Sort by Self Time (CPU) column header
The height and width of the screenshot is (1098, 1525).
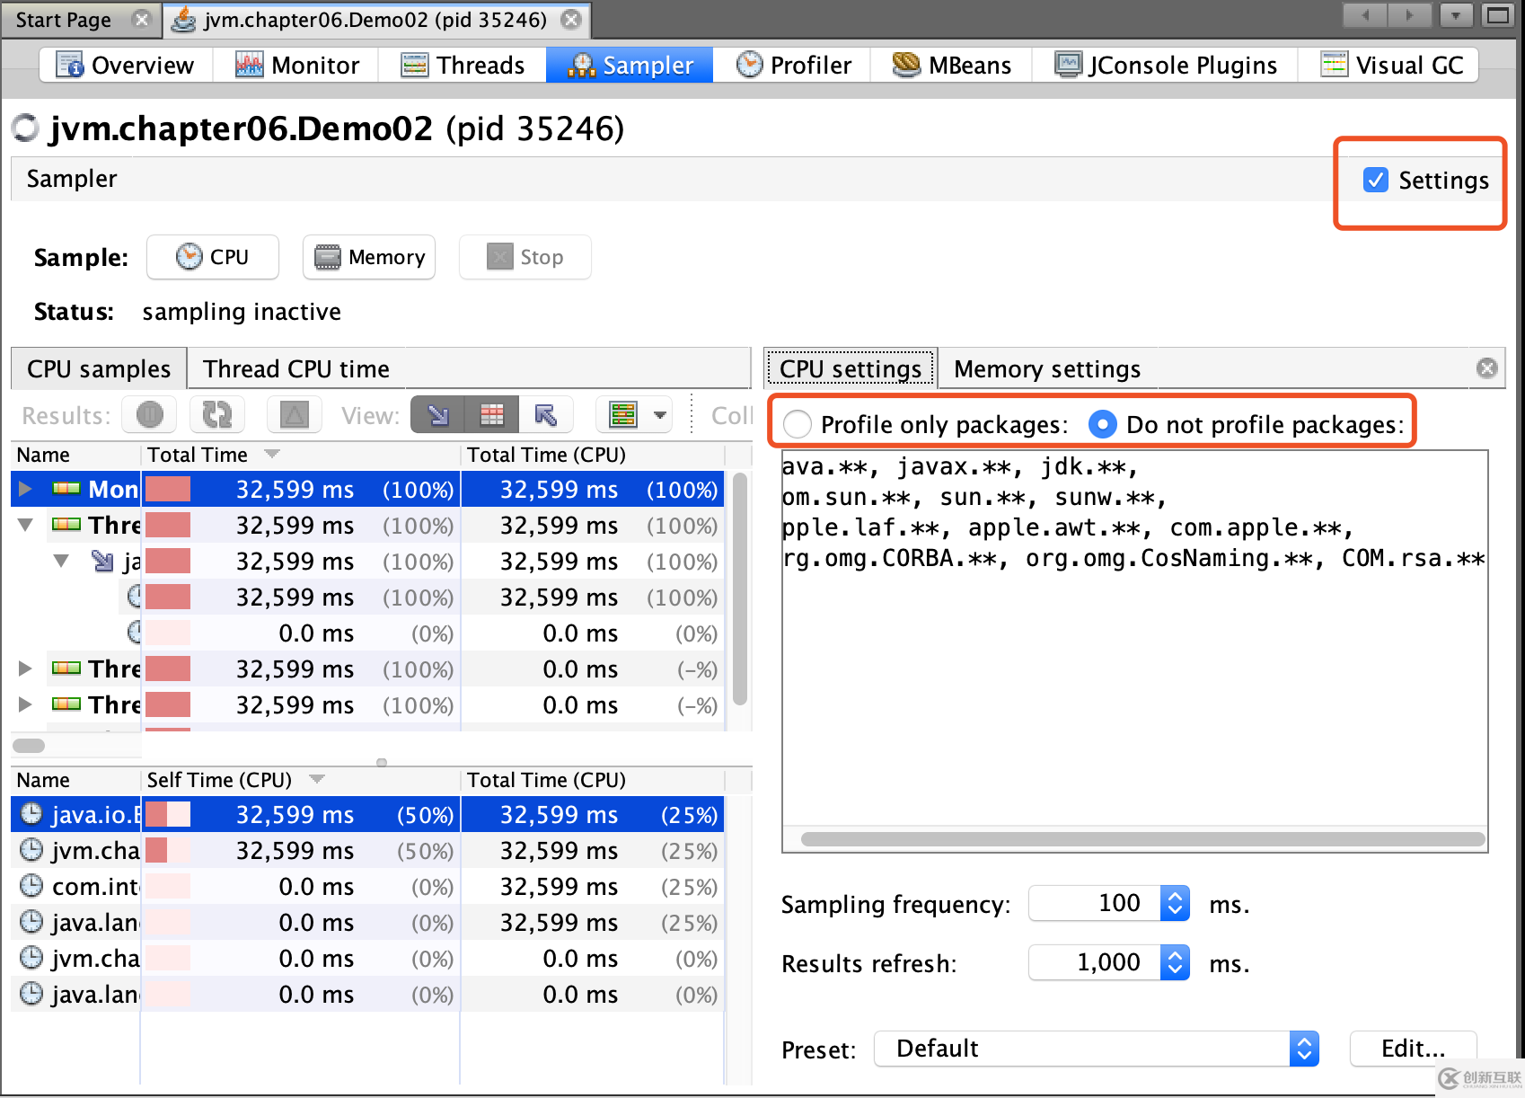(x=300, y=780)
